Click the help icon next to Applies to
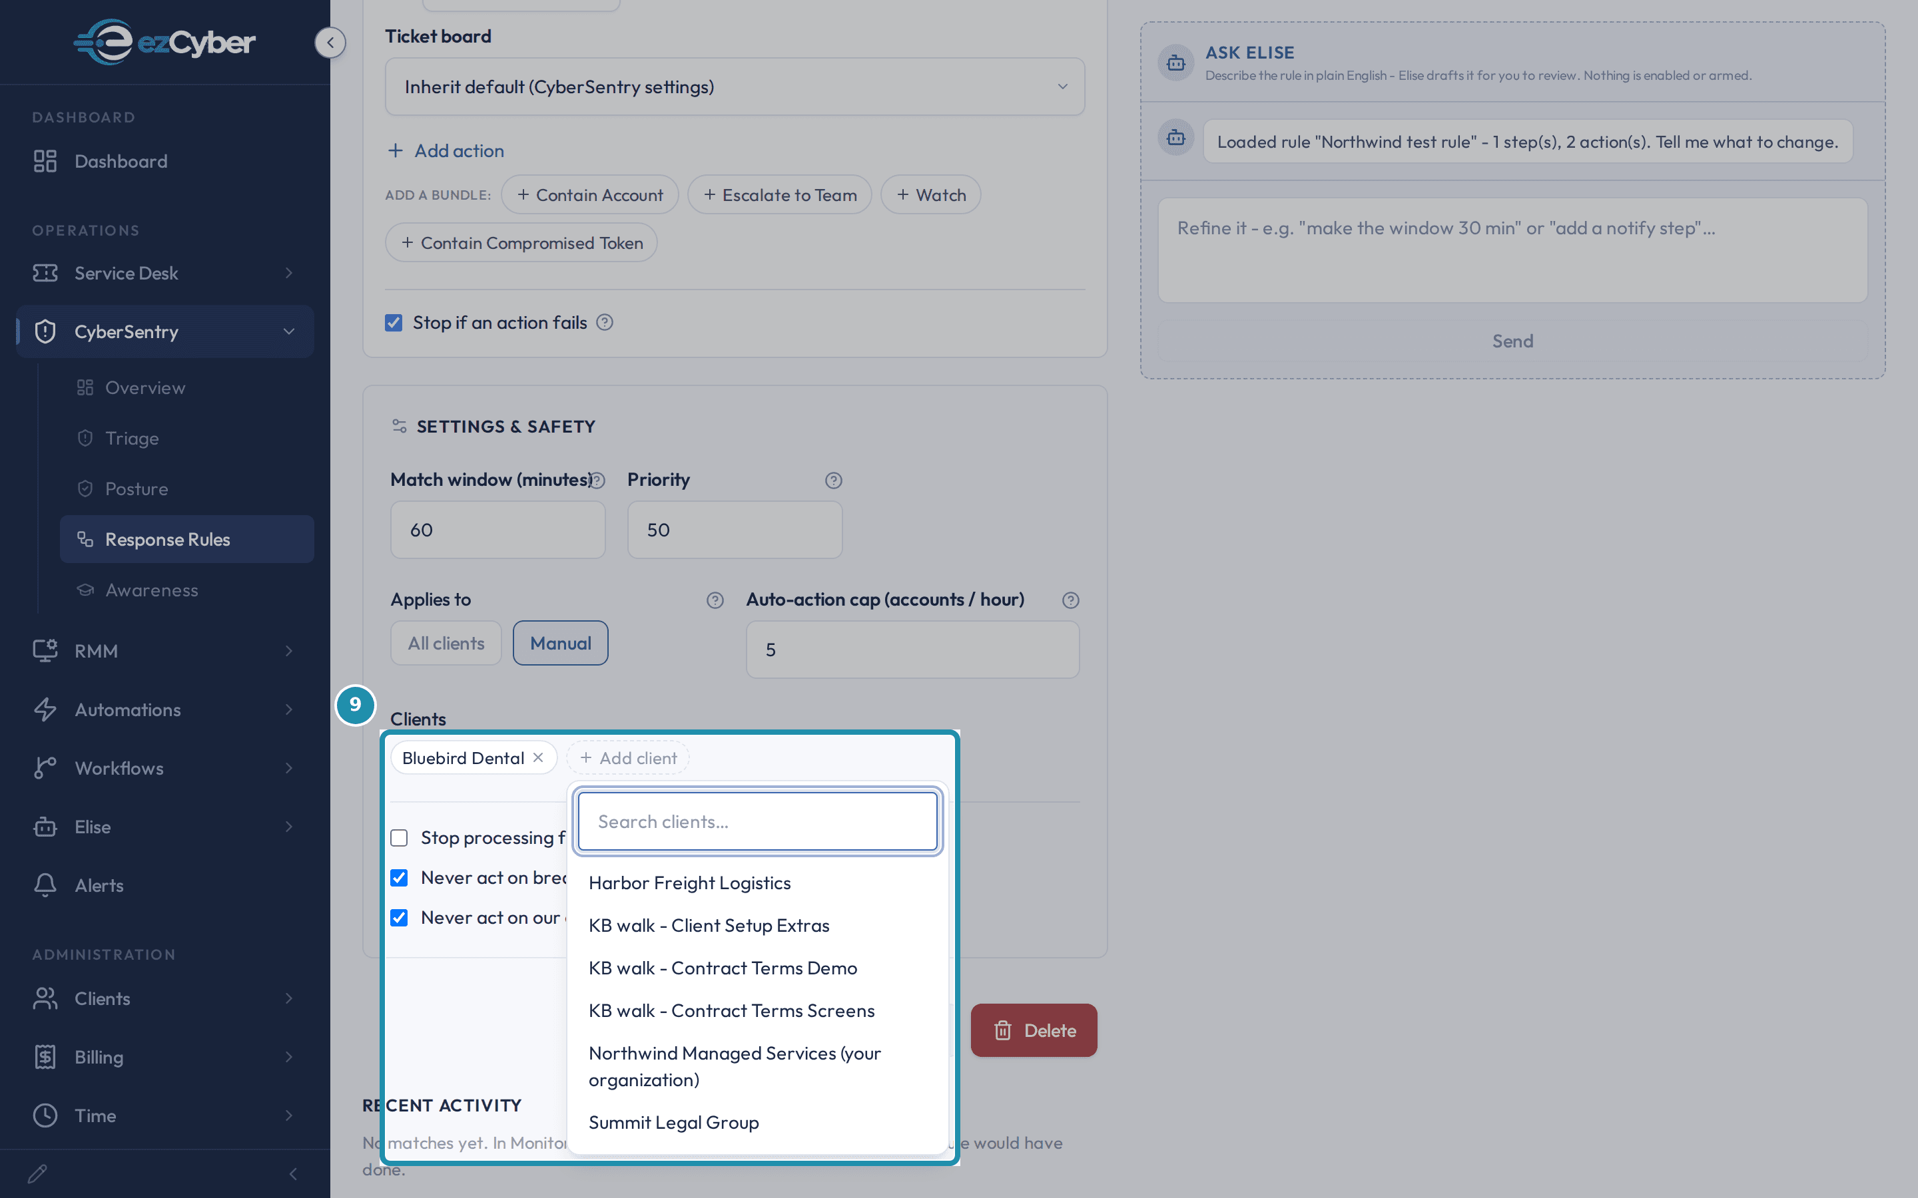The width and height of the screenshot is (1918, 1198). pyautogui.click(x=715, y=600)
